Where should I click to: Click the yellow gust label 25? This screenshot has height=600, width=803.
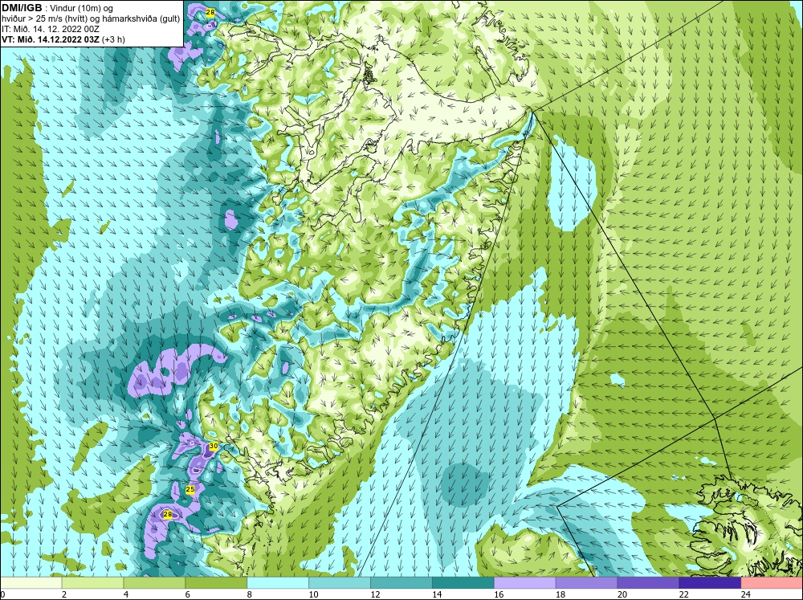coord(190,489)
